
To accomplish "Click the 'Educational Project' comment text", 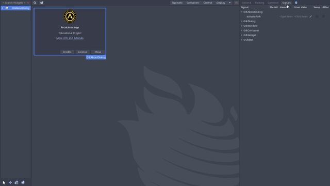I will point(70,33).
